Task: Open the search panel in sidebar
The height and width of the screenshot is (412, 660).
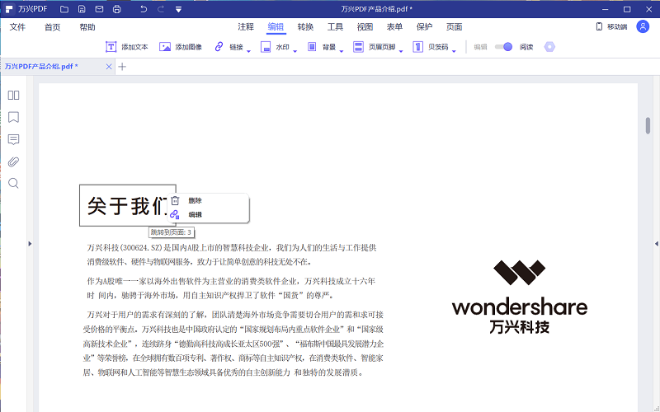Action: pyautogui.click(x=13, y=183)
